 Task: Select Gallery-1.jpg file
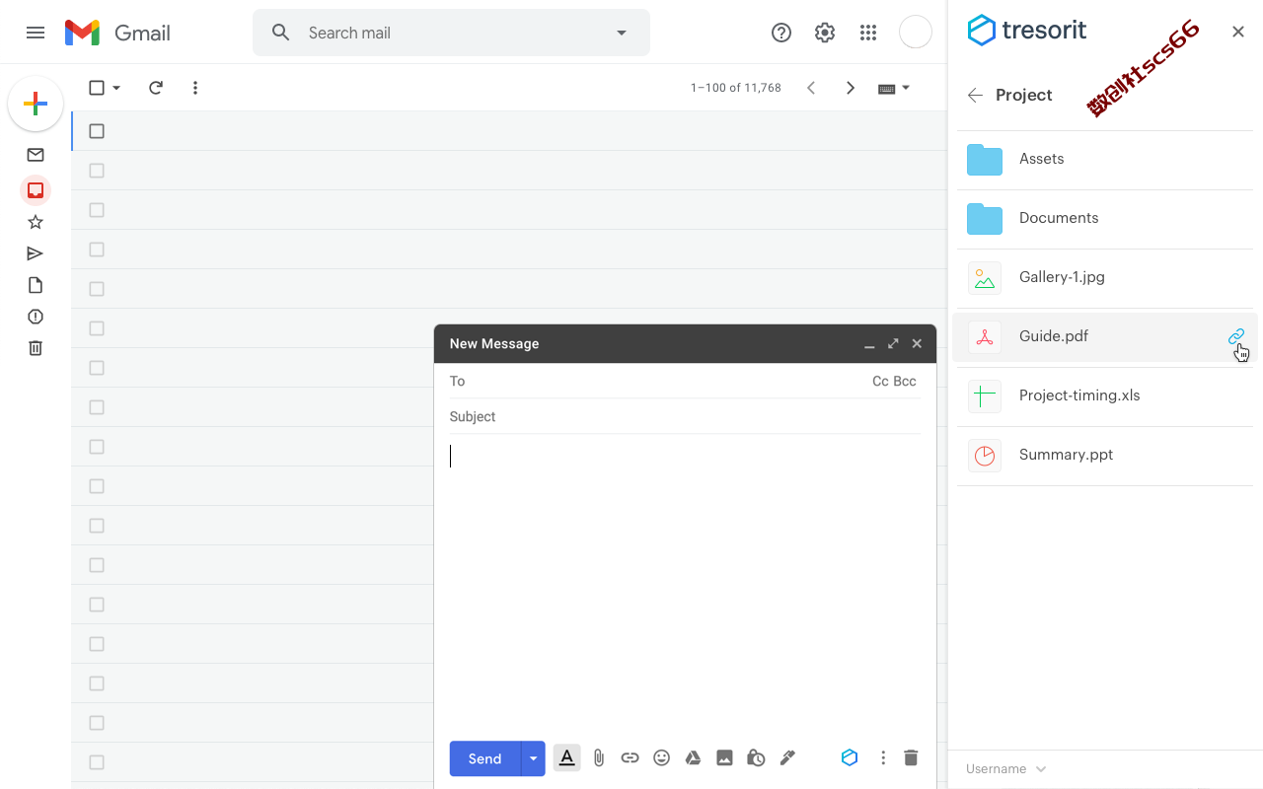[x=1105, y=277]
